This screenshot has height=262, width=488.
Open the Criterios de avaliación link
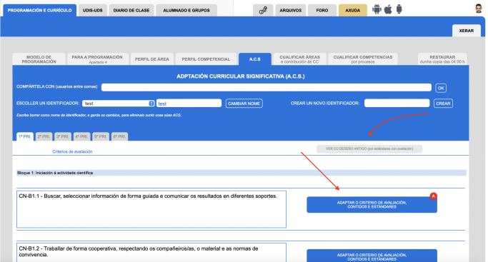tap(72, 151)
